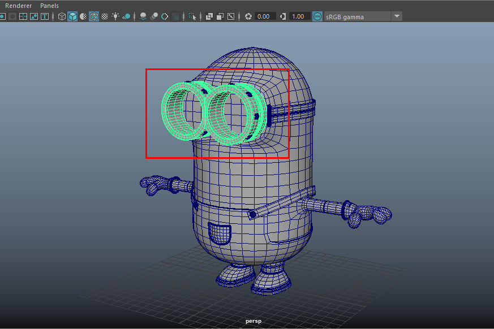Toggle wireframe on shaded icon
The width and height of the screenshot is (494, 329).
point(94,16)
